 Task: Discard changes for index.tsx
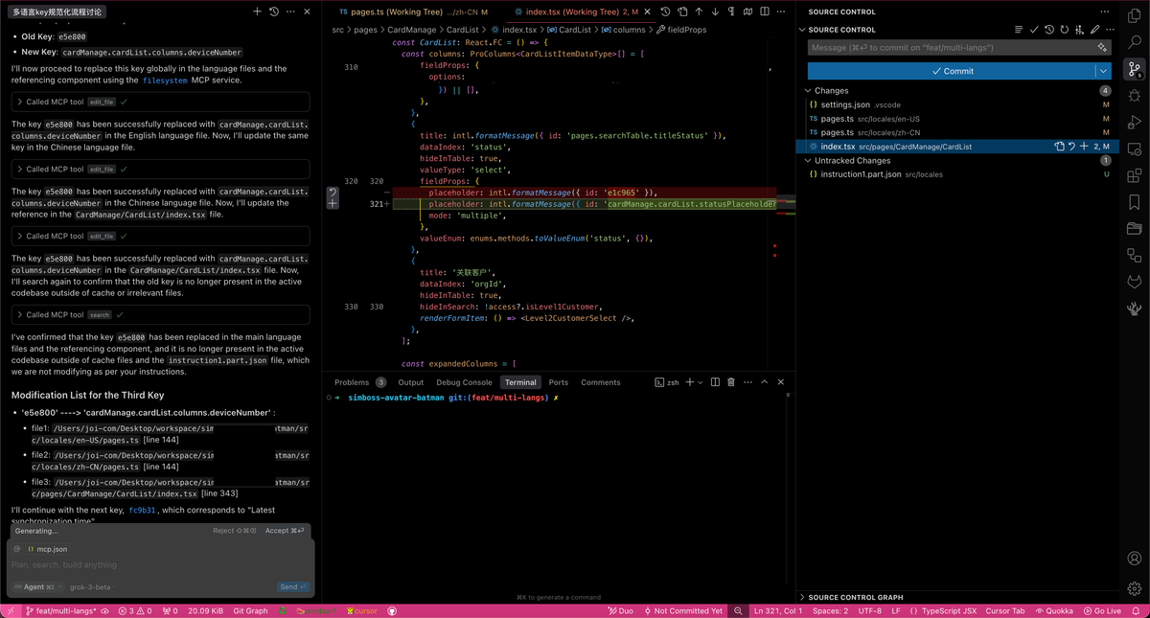coord(1072,147)
